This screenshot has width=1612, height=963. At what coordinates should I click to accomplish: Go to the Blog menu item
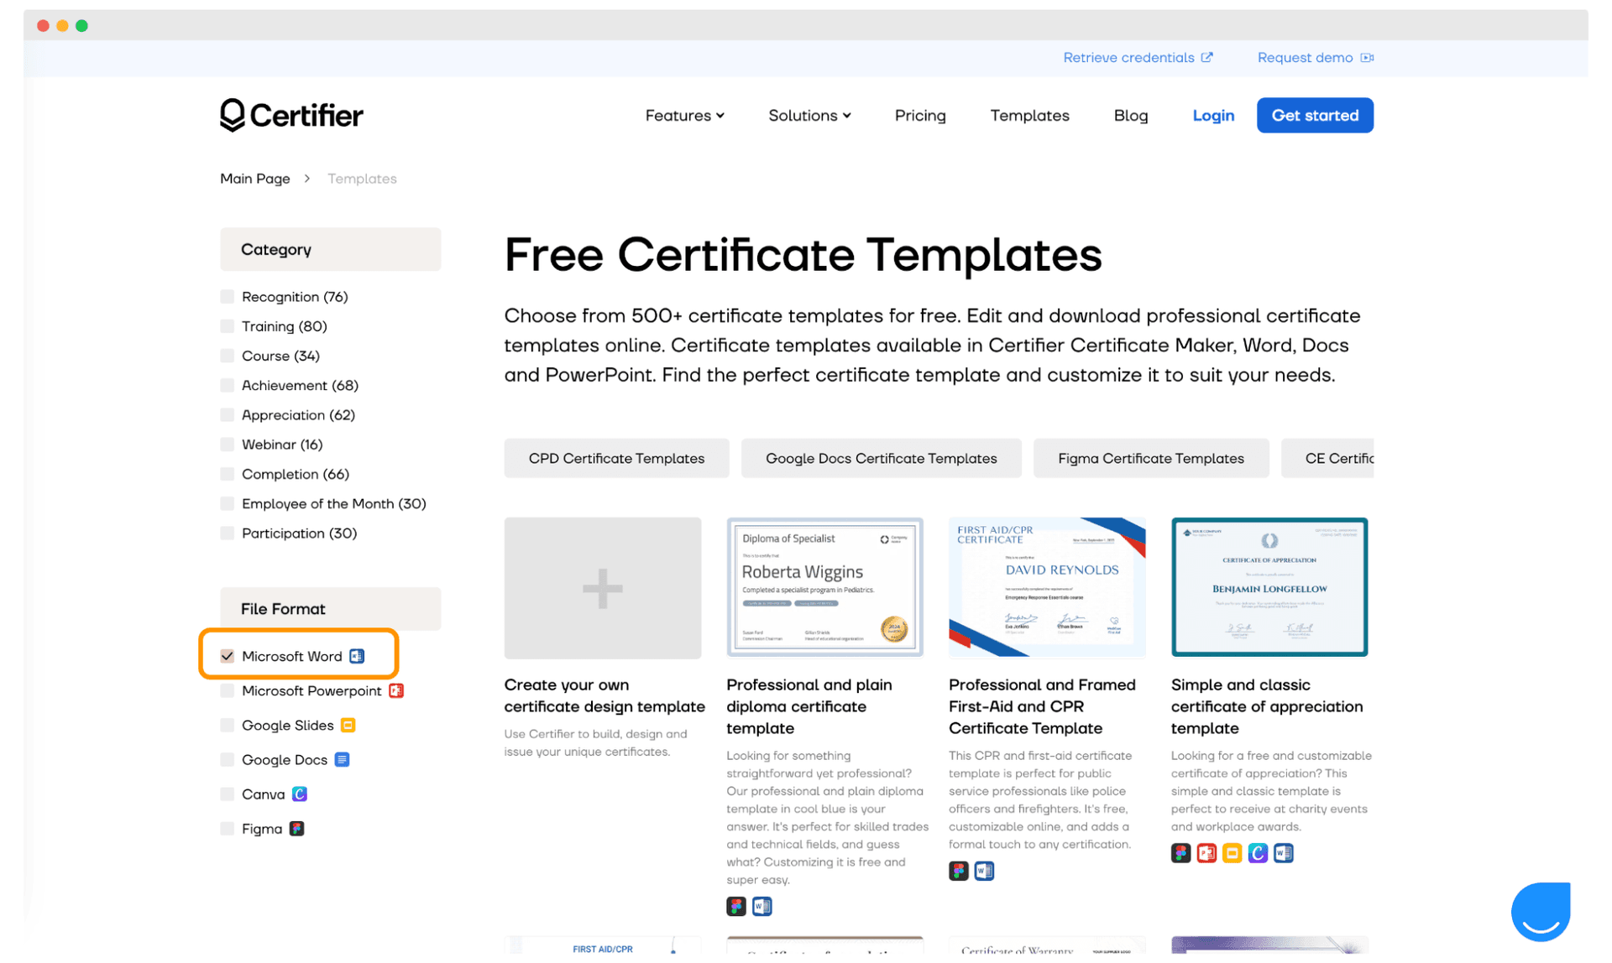coord(1130,116)
